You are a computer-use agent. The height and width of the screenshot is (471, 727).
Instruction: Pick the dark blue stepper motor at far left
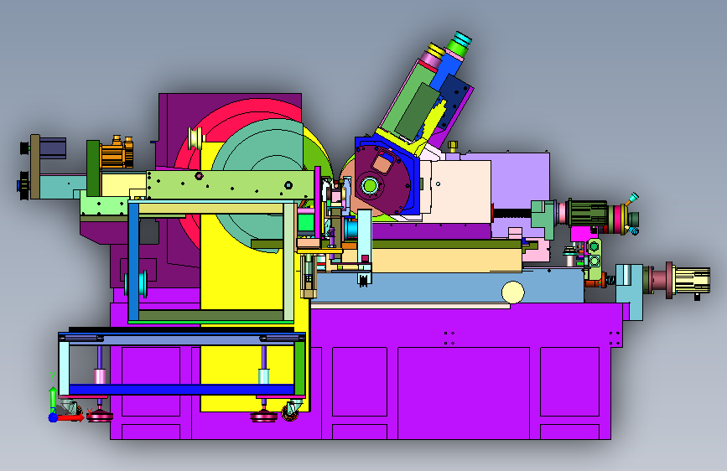click(x=52, y=148)
